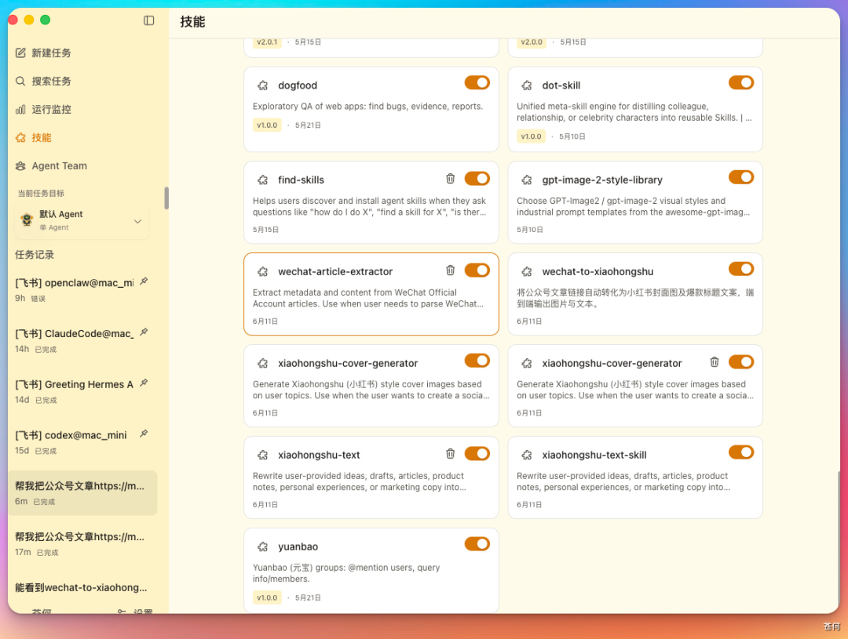Click the 任务记录 section header
This screenshot has width=848, height=639.
coord(35,255)
